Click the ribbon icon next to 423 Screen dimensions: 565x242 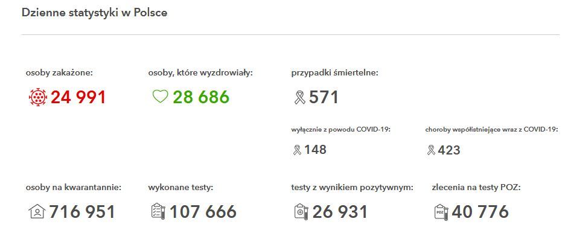click(431, 150)
